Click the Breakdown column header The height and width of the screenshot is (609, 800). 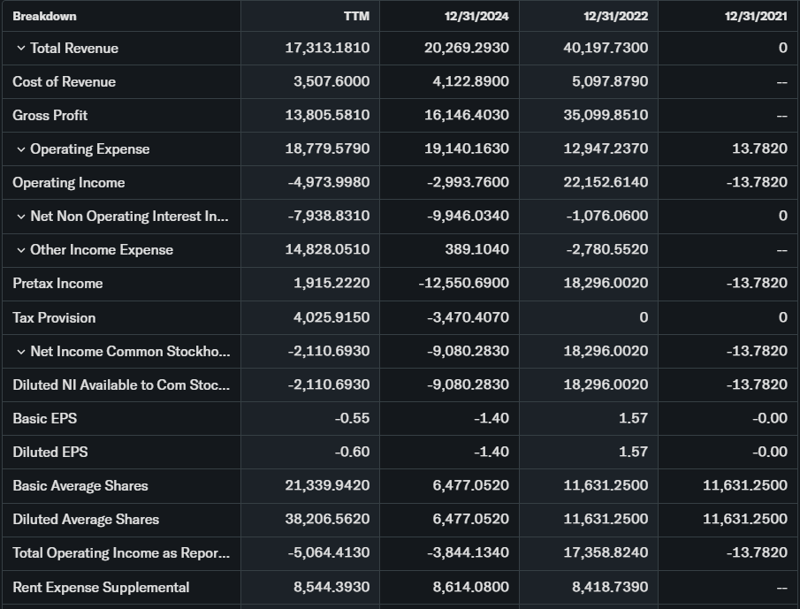point(44,16)
